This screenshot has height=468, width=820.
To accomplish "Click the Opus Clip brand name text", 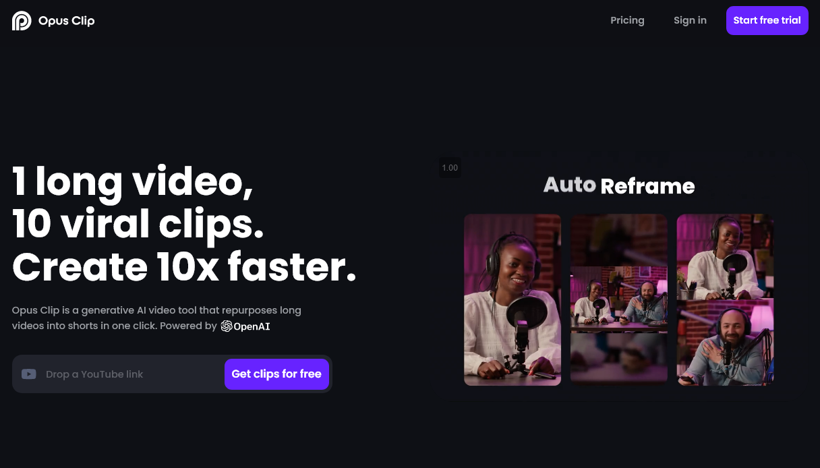I will [66, 21].
